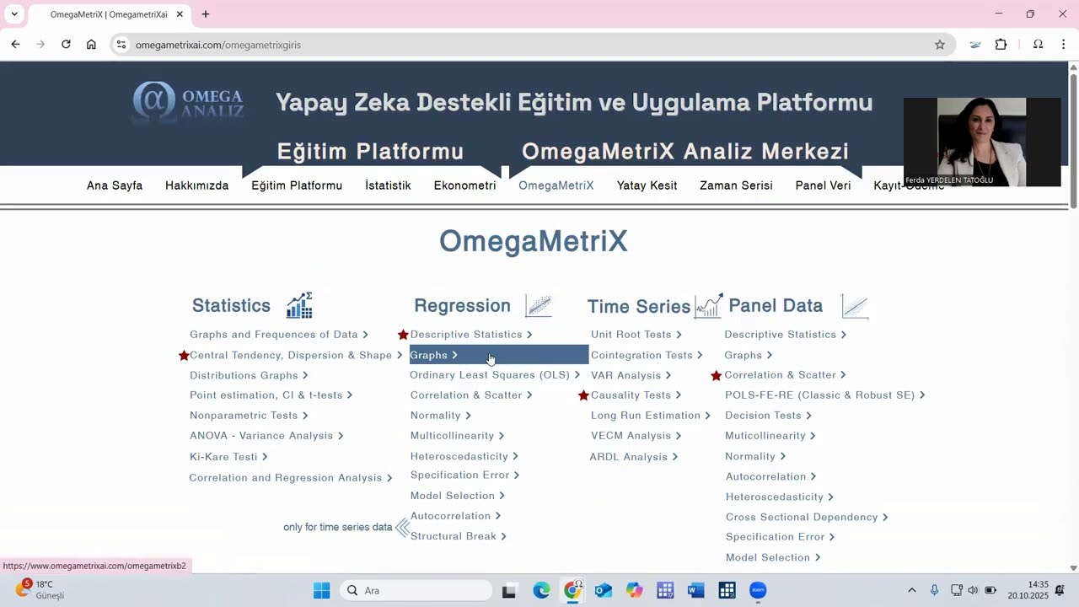Close the OmegaMetriX browser tab
This screenshot has height=607, width=1079.
(x=180, y=14)
